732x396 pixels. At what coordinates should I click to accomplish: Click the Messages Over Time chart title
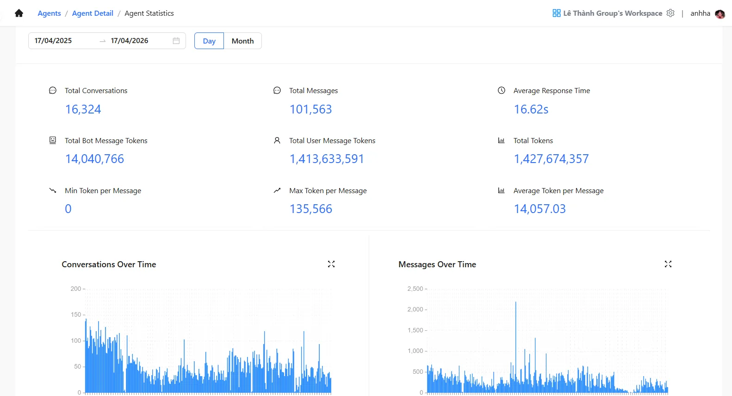tap(437, 264)
